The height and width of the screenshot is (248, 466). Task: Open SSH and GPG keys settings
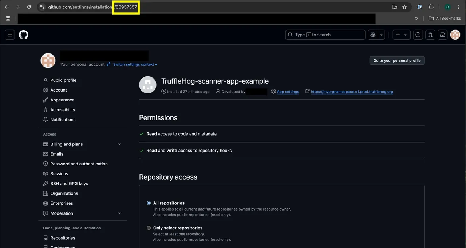coord(69,183)
